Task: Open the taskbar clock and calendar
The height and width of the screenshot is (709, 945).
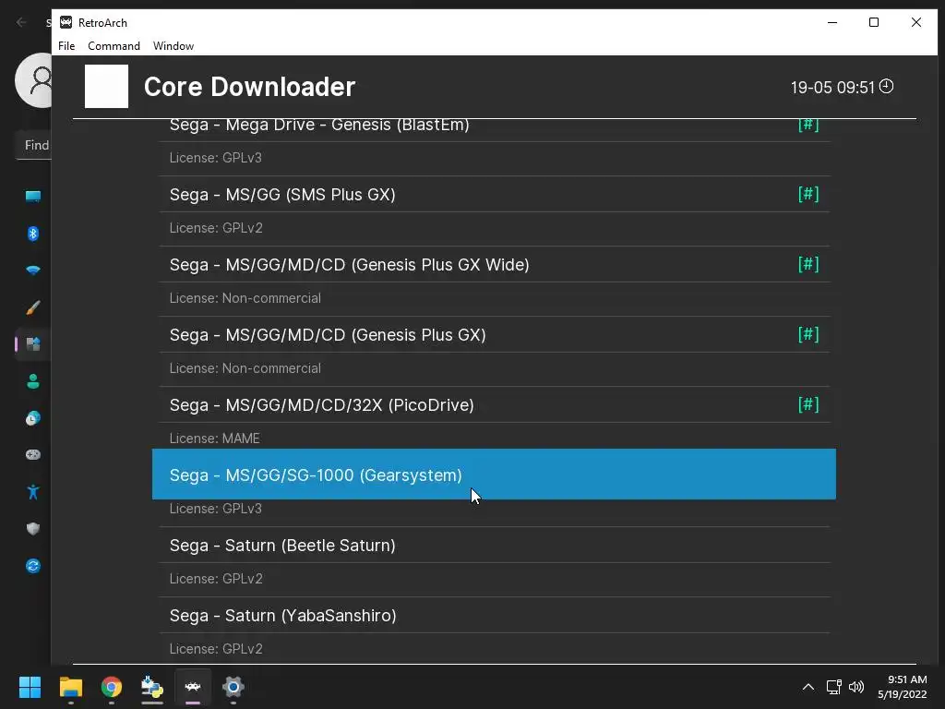Action: (902, 687)
